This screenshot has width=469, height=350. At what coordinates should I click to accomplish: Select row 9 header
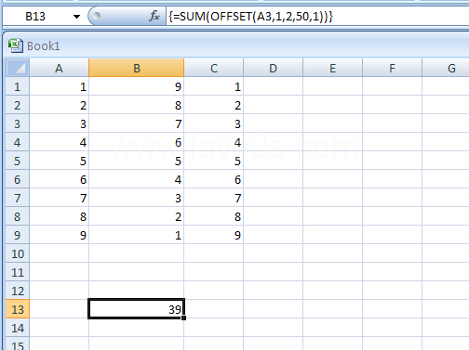pyautogui.click(x=18, y=235)
